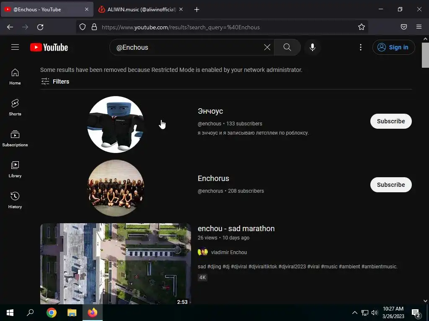This screenshot has height=321, width=429.
Task: Open the Enchorus channel avatar
Action: [116, 188]
